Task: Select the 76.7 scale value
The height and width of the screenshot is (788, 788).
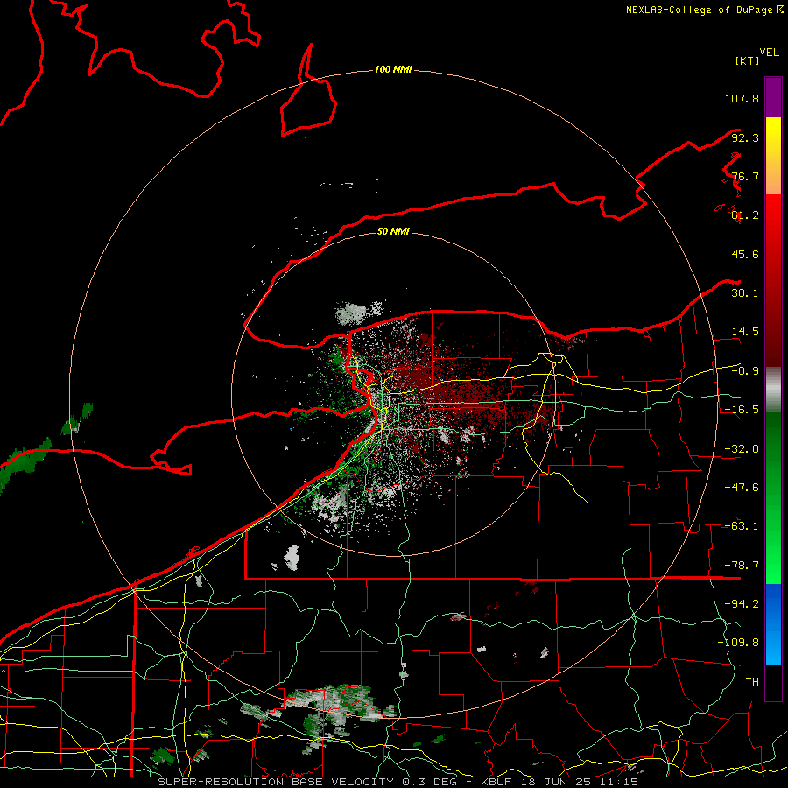Action: [x=745, y=176]
